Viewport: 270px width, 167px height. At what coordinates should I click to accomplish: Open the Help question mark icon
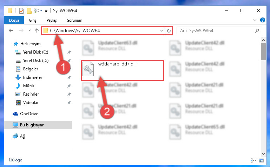[262, 20]
